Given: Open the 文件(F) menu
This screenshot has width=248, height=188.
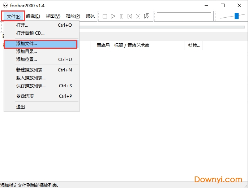Looking at the screenshot, I should click(13, 16).
